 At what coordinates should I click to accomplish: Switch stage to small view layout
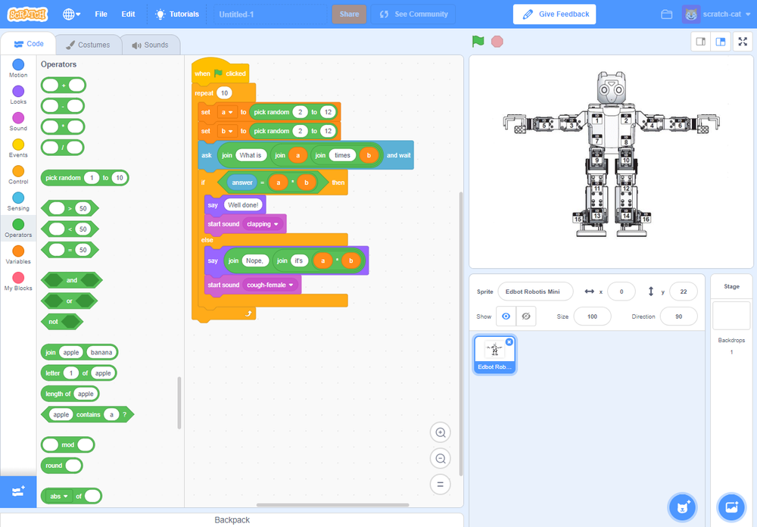[700, 42]
